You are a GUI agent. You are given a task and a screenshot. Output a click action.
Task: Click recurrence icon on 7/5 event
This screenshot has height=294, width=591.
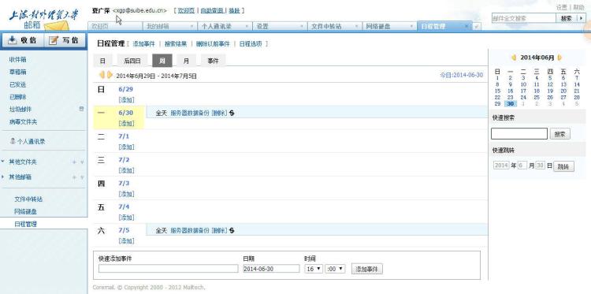click(232, 230)
